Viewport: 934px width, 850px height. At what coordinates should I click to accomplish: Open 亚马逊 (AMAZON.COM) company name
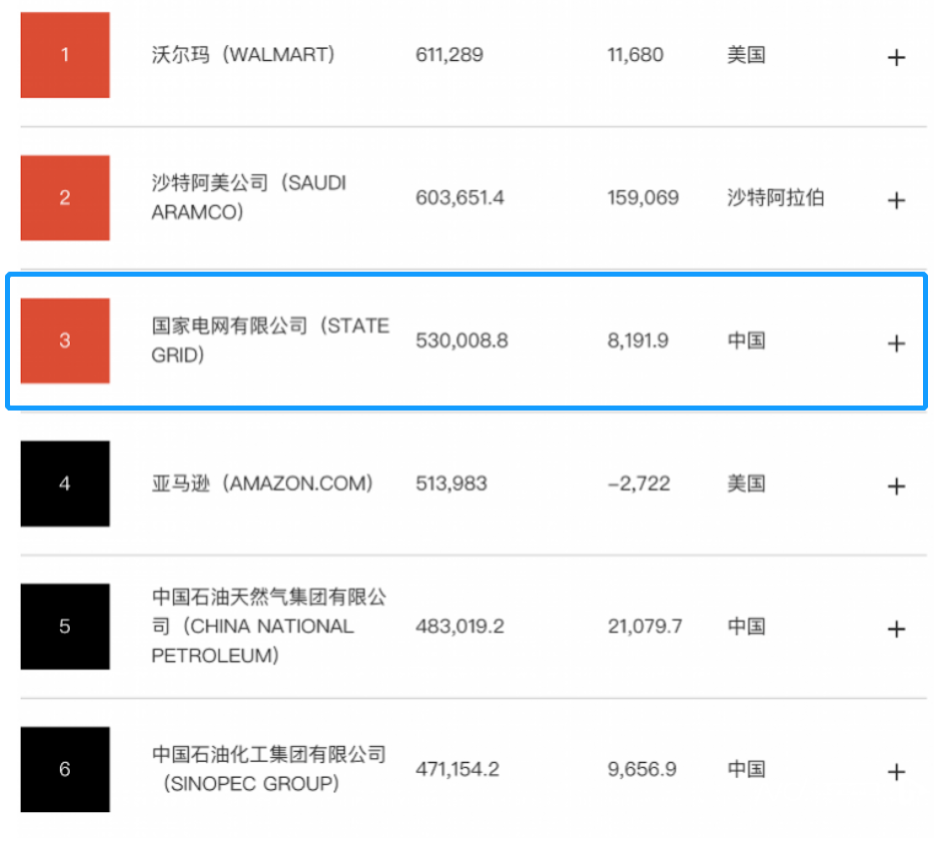262,483
